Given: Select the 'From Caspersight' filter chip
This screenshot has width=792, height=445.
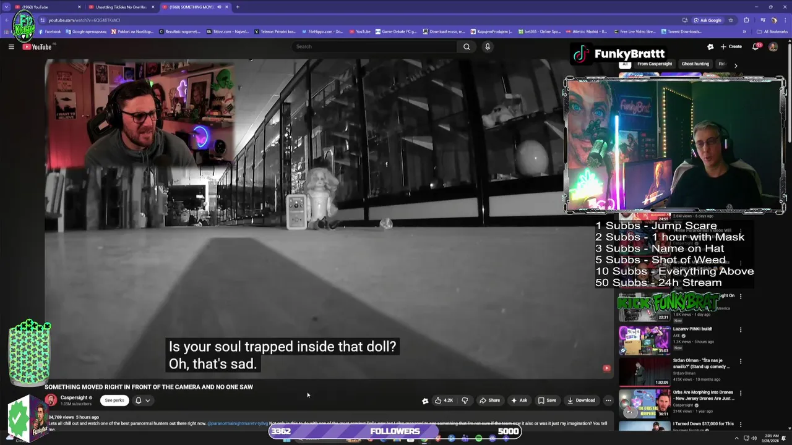Looking at the screenshot, I should (655, 64).
